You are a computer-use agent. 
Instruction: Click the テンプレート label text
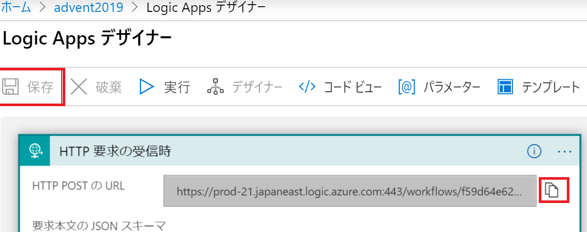[551, 87]
